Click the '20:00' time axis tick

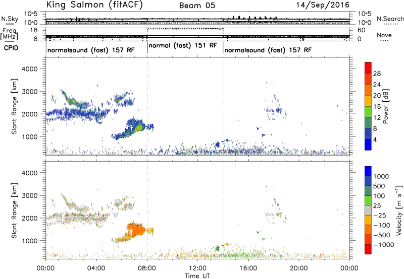pyautogui.click(x=299, y=268)
